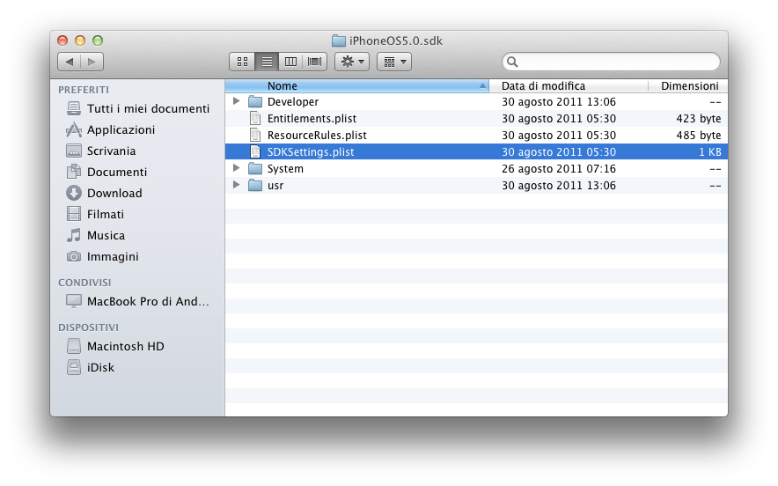Select the usr folder name
Image resolution: width=778 pixels, height=486 pixels.
pyautogui.click(x=275, y=186)
